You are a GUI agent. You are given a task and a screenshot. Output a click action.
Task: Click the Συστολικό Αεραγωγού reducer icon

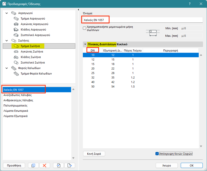point(16,35)
